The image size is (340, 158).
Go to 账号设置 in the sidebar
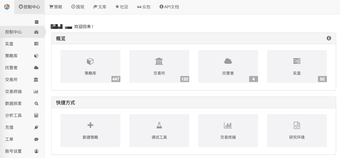[22, 151]
